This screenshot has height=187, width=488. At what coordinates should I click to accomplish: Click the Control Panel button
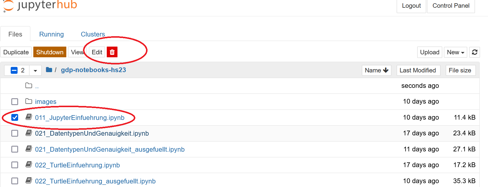pyautogui.click(x=451, y=6)
